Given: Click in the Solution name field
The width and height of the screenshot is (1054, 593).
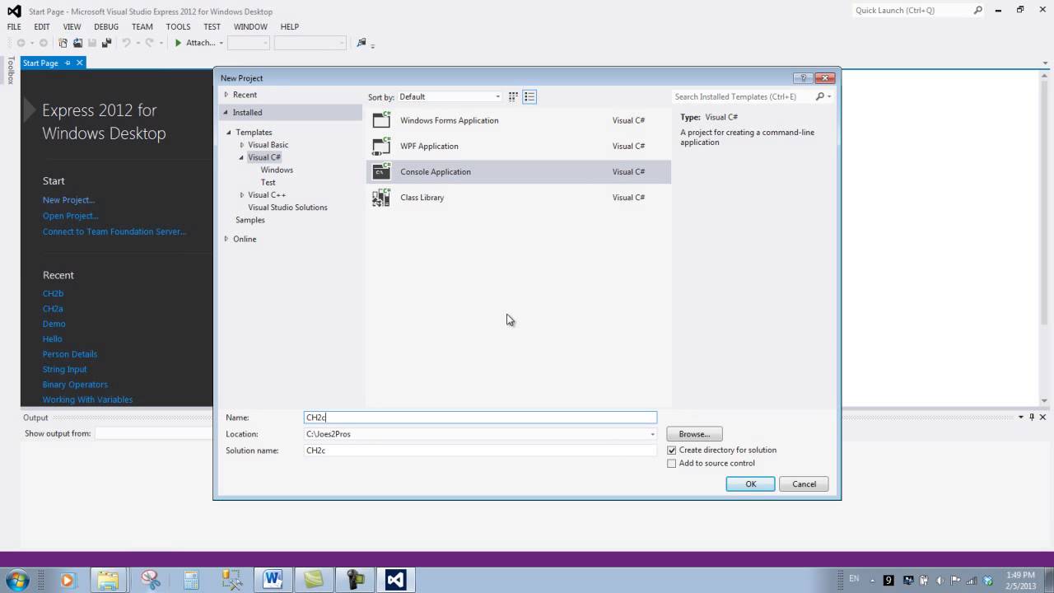Looking at the screenshot, I should click(x=481, y=451).
